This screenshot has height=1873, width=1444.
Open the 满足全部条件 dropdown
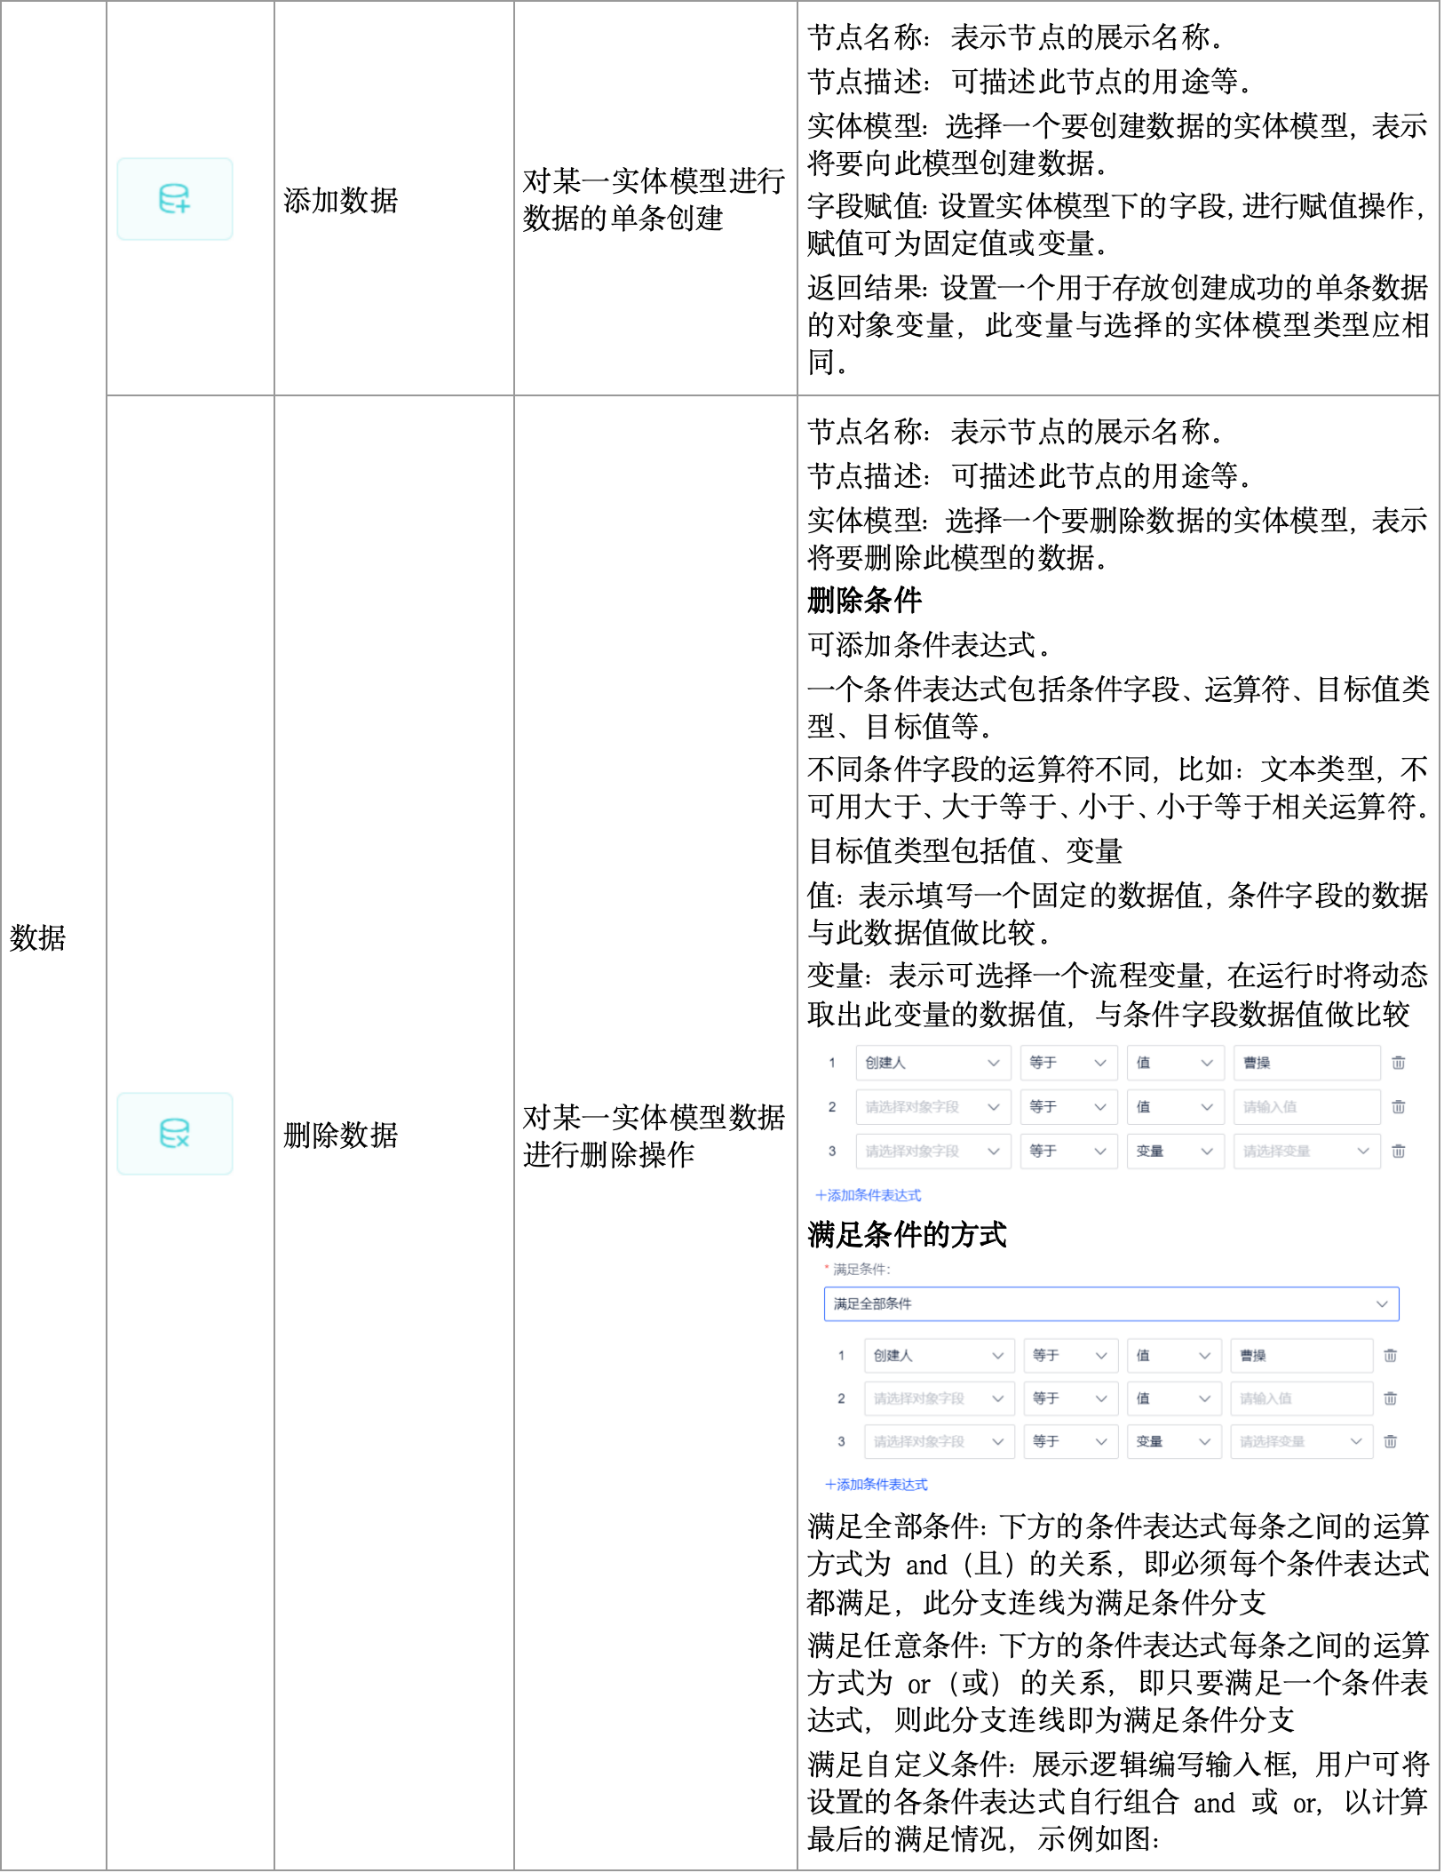click(1112, 1303)
